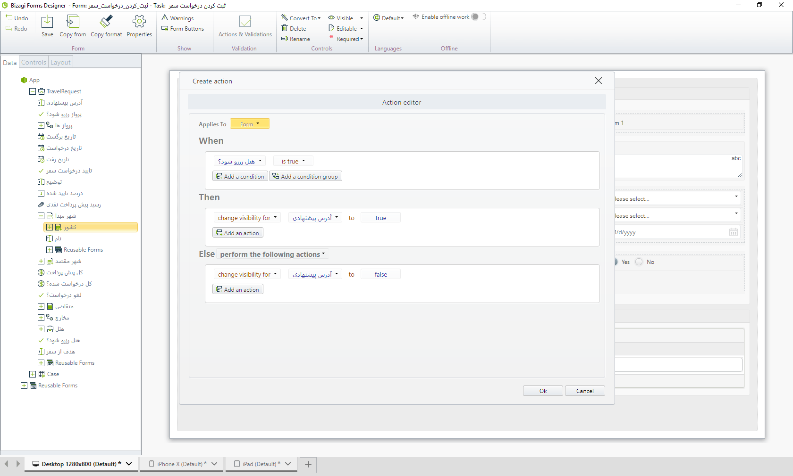Open the Desktop tab dropdown chevron
Viewport: 793px width, 476px height.
[129, 464]
